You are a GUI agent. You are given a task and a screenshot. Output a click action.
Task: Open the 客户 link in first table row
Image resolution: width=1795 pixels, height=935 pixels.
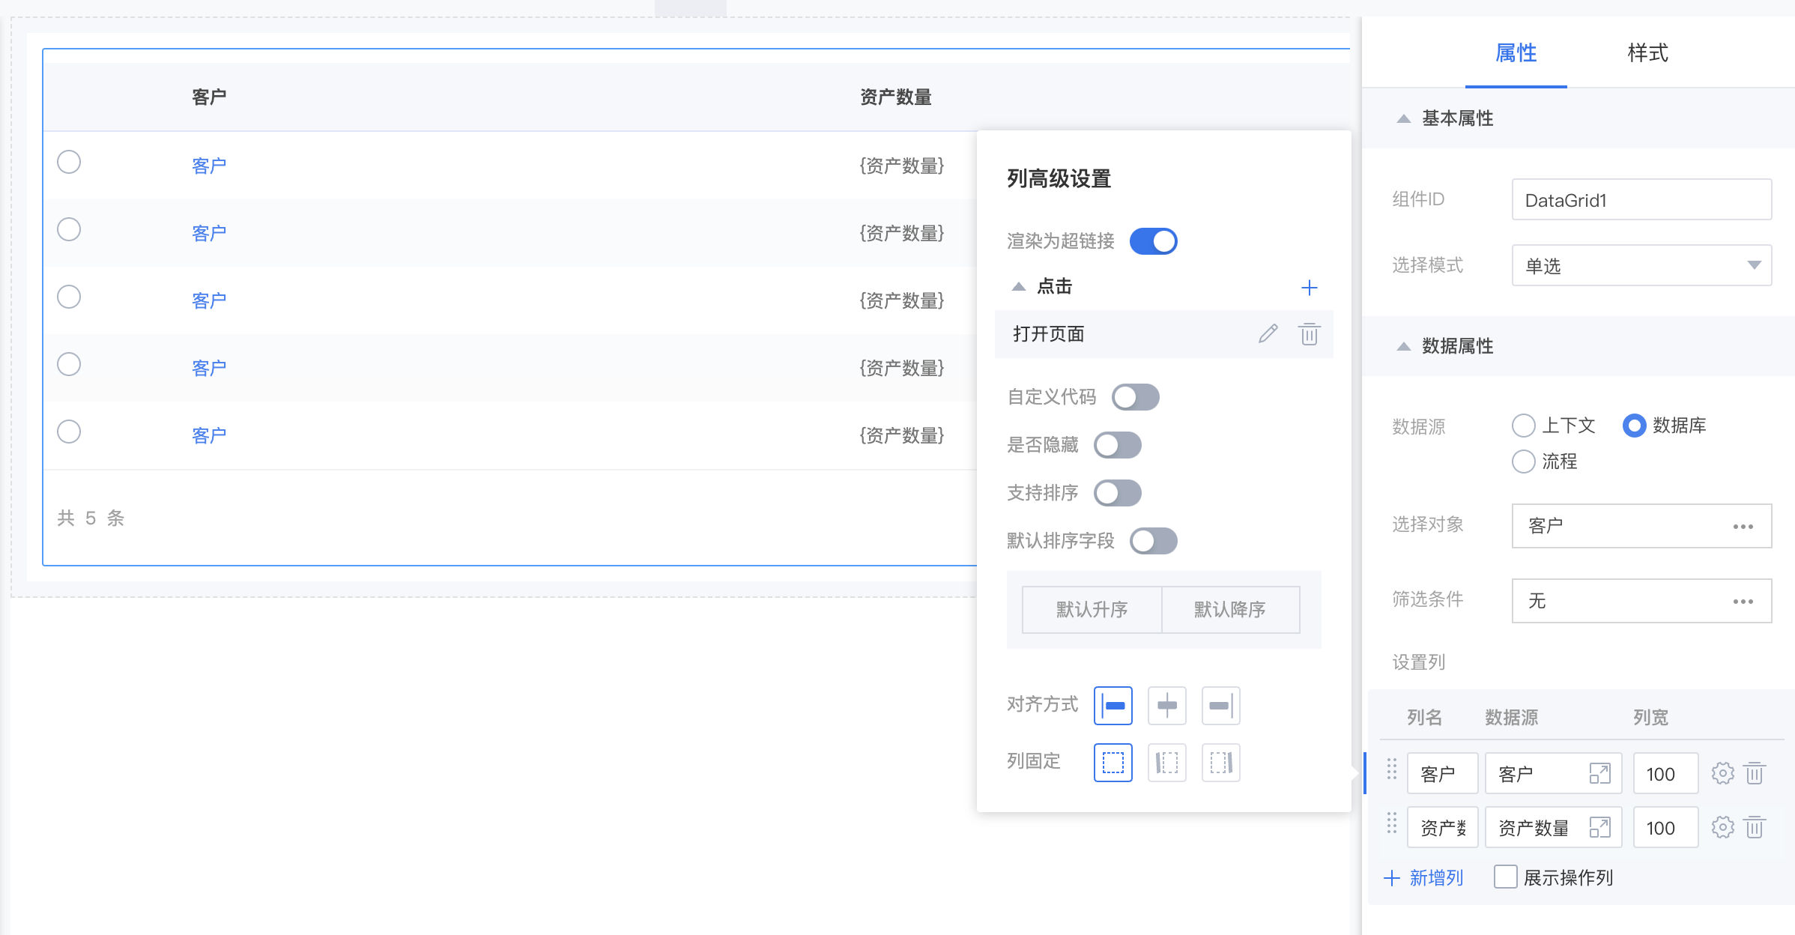(x=209, y=166)
